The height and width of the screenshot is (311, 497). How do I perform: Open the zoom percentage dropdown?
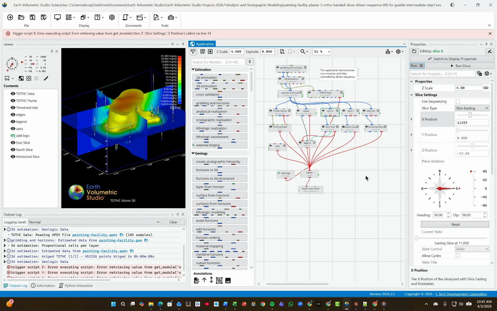point(322,52)
